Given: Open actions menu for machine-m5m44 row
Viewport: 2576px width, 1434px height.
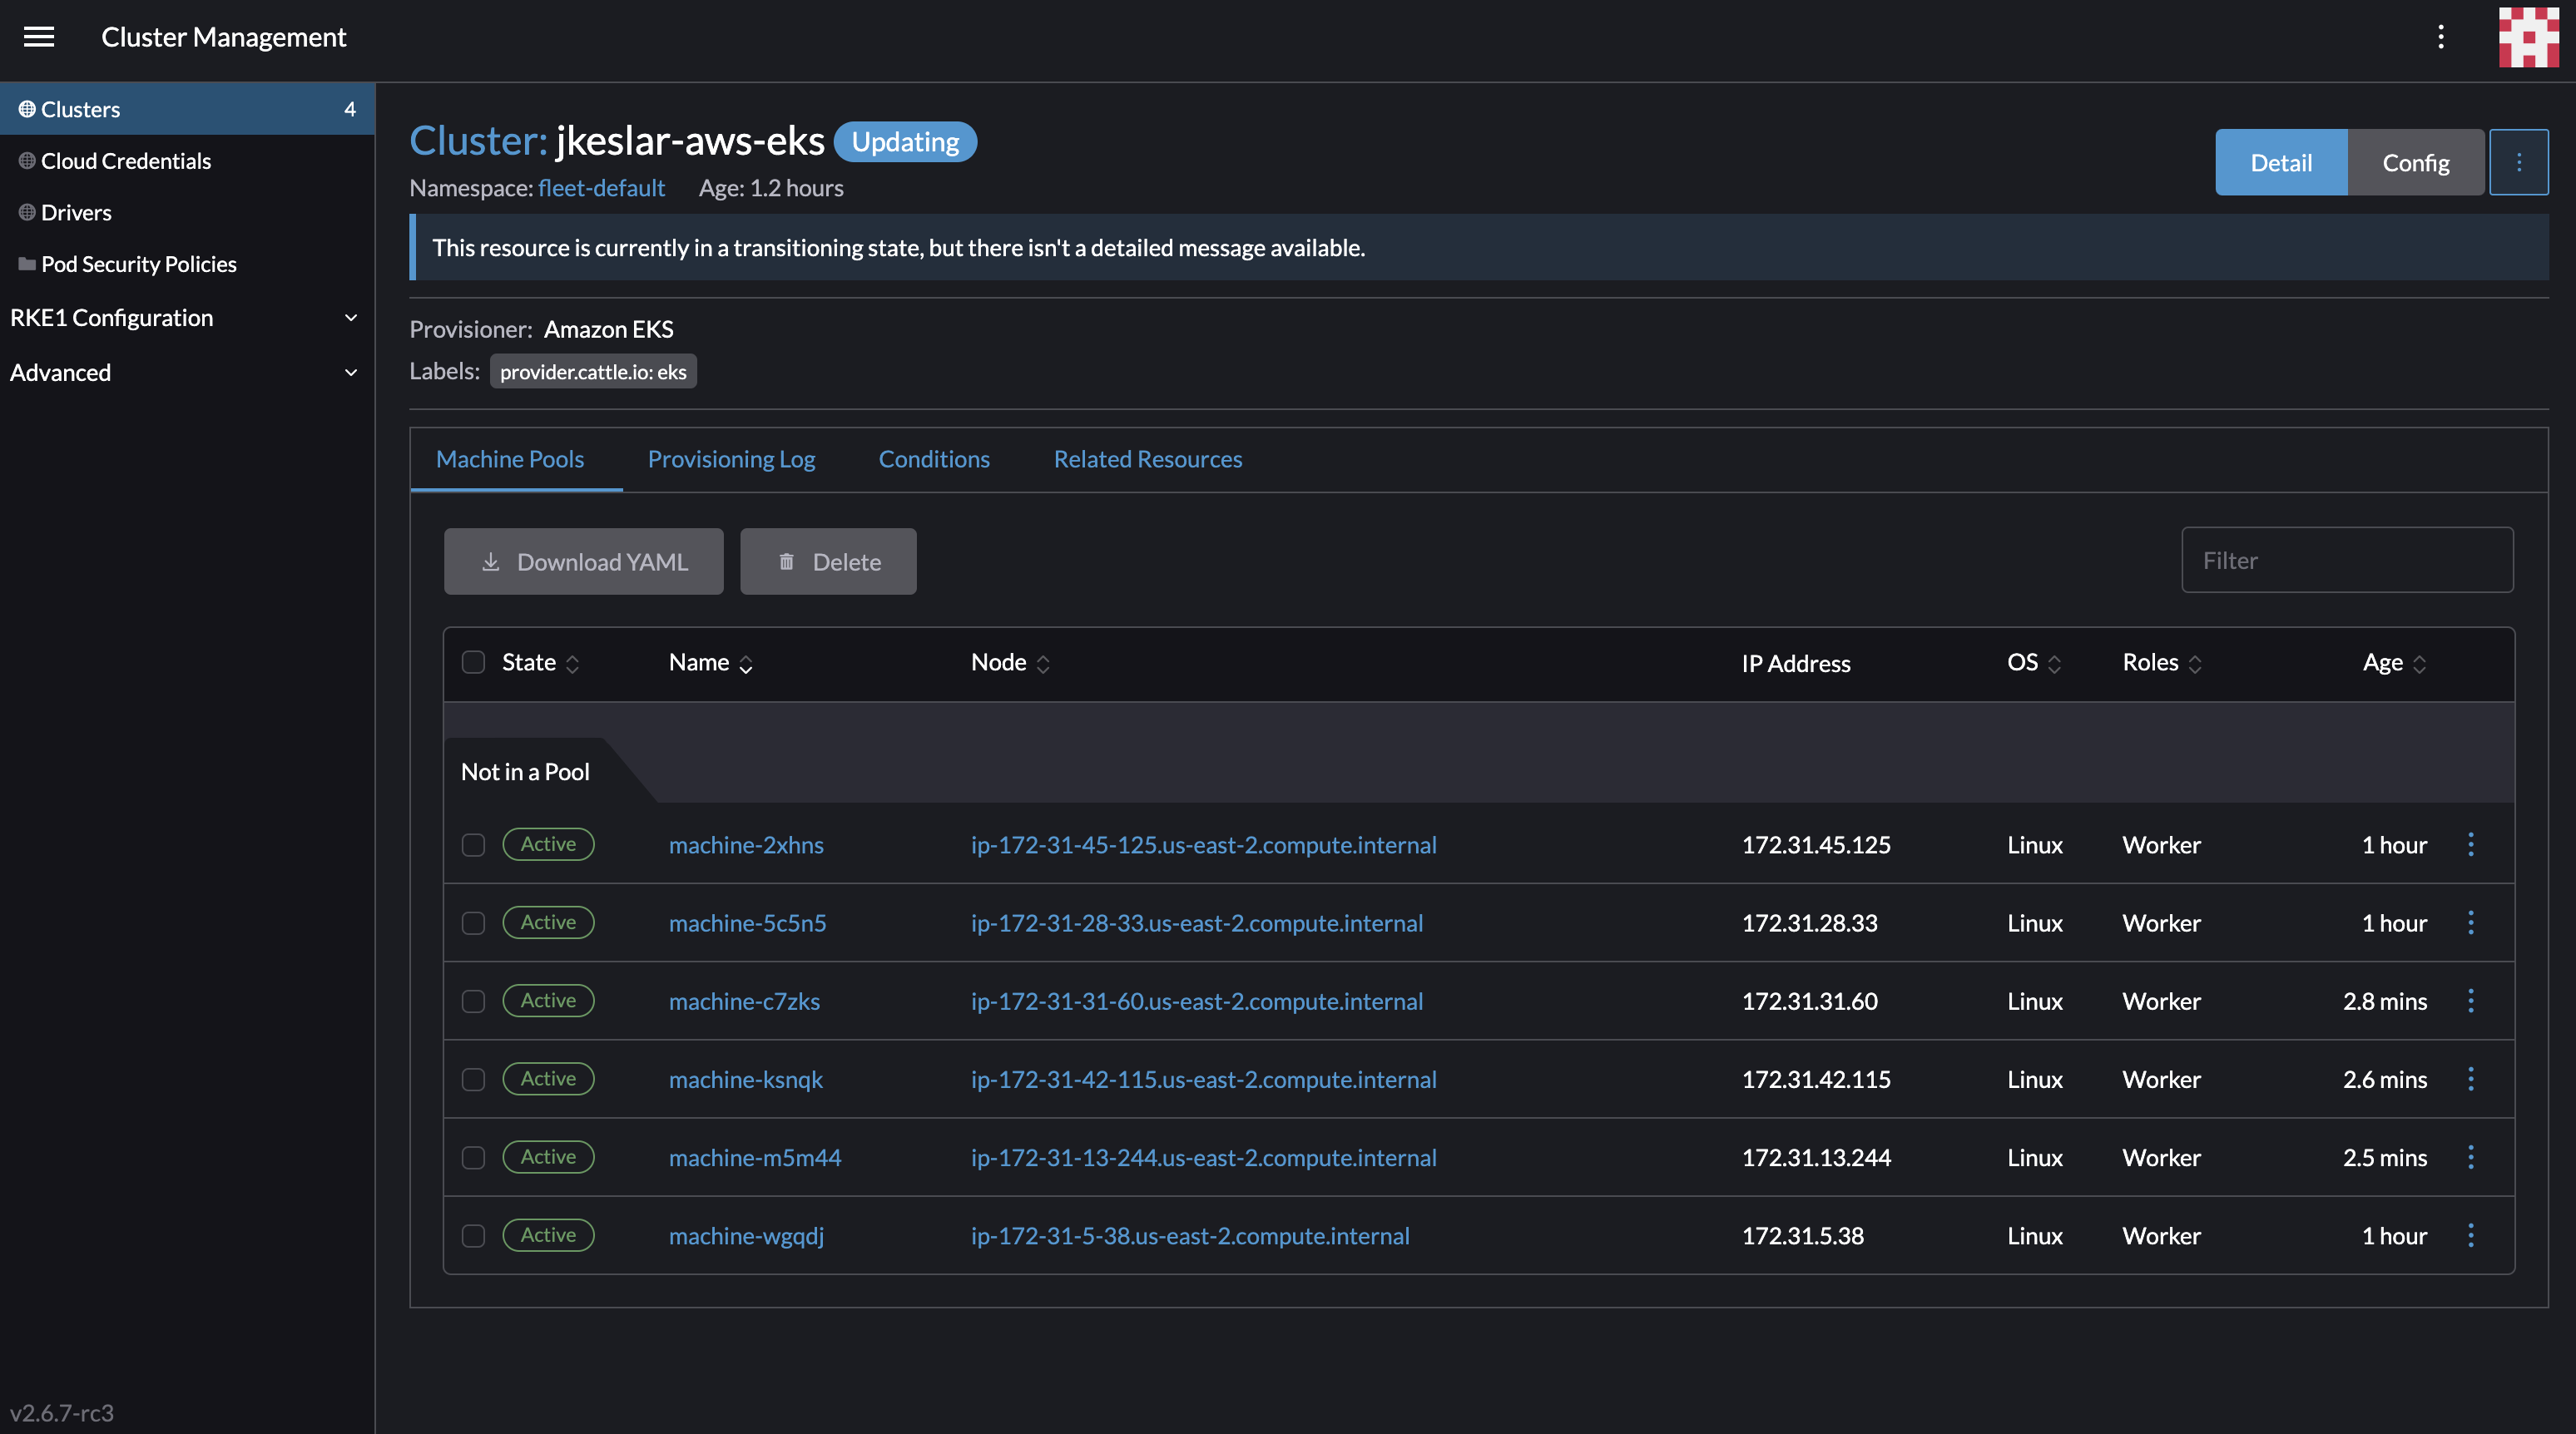Looking at the screenshot, I should click(2471, 1157).
